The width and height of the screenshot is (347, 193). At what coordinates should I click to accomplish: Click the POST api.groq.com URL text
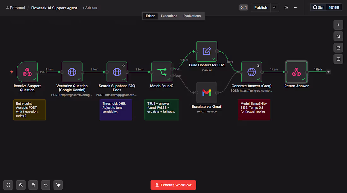[x=251, y=91]
